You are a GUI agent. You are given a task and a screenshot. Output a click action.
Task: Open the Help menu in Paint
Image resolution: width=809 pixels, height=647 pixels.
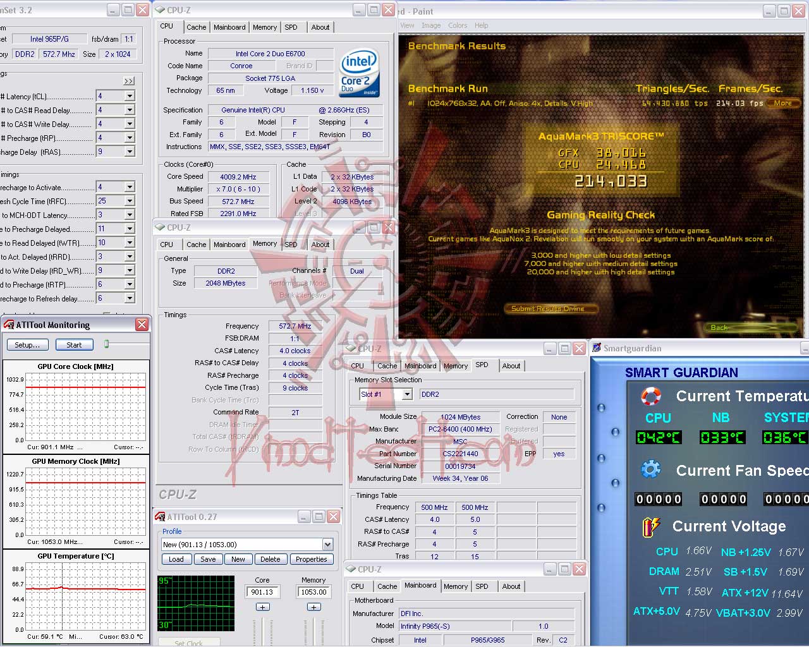coord(482,26)
